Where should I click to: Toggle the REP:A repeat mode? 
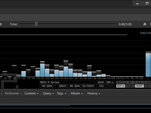click(x=120, y=86)
